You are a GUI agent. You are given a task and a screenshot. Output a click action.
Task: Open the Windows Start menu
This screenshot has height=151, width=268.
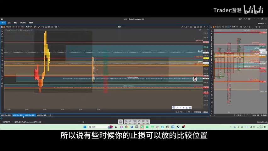click(85, 127)
